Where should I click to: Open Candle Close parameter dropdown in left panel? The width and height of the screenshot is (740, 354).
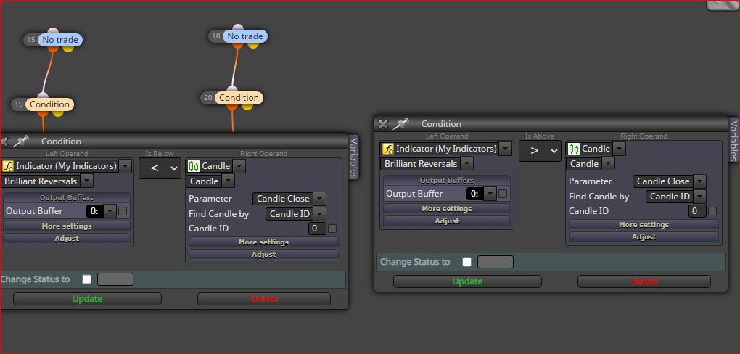pyautogui.click(x=319, y=199)
